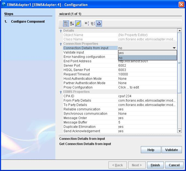This screenshot has height=171, width=186.
Task: Edit the Message Buffer value 5
Action: click(147, 122)
